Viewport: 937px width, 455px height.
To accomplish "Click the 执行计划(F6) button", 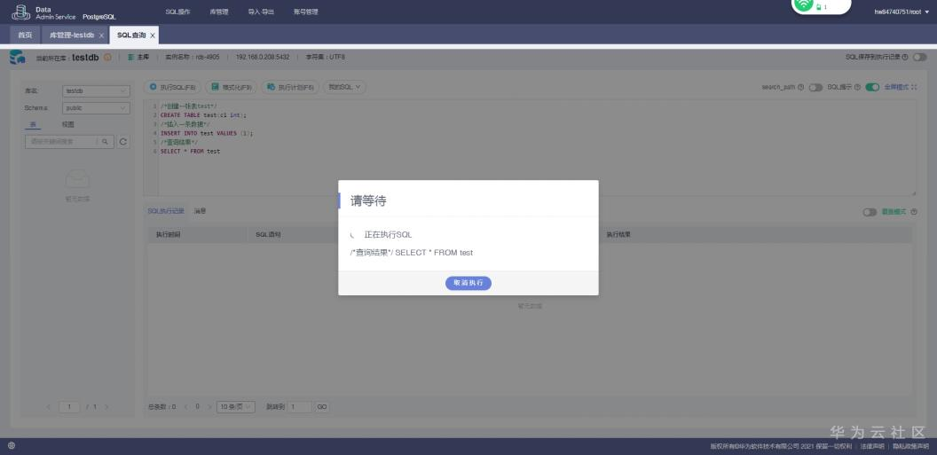I will (x=290, y=87).
